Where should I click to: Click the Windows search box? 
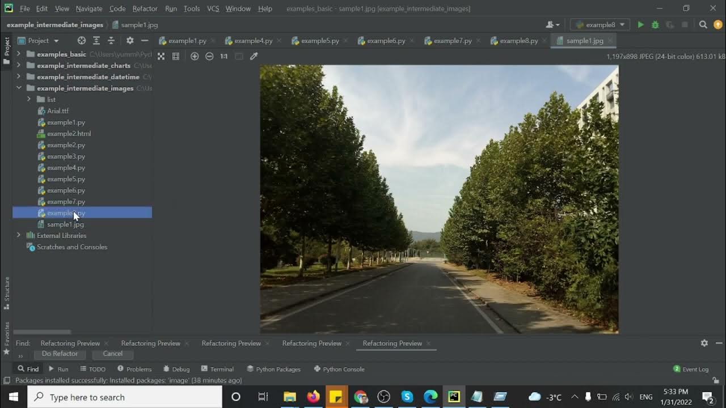[125, 397]
